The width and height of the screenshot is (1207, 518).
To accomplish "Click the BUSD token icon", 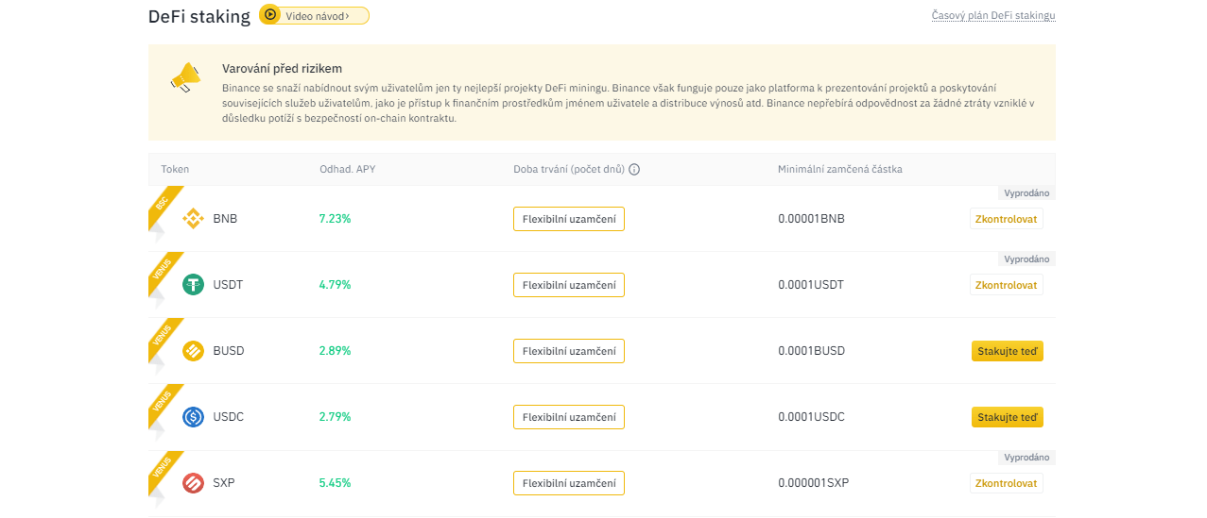I will click(x=193, y=351).
